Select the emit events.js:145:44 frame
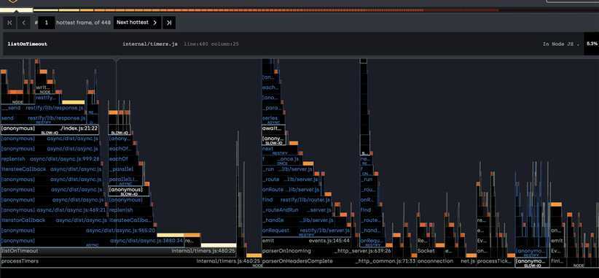 tap(306, 241)
